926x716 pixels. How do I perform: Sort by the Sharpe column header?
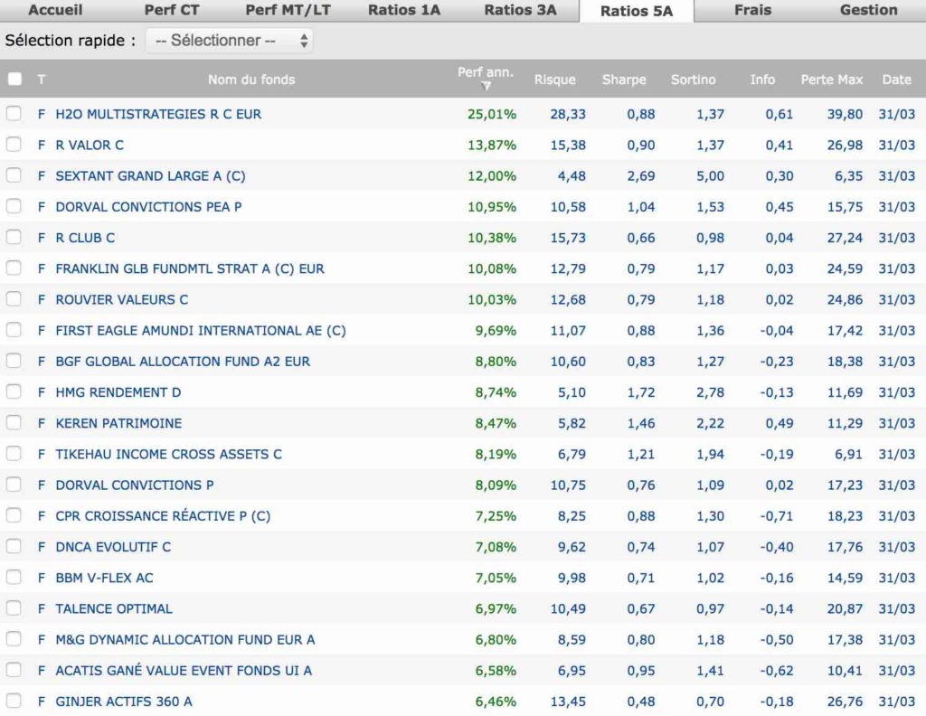[624, 80]
